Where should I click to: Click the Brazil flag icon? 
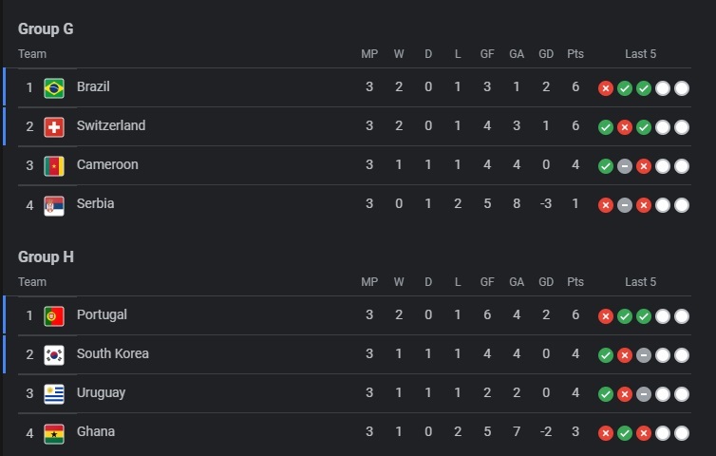[54, 88]
